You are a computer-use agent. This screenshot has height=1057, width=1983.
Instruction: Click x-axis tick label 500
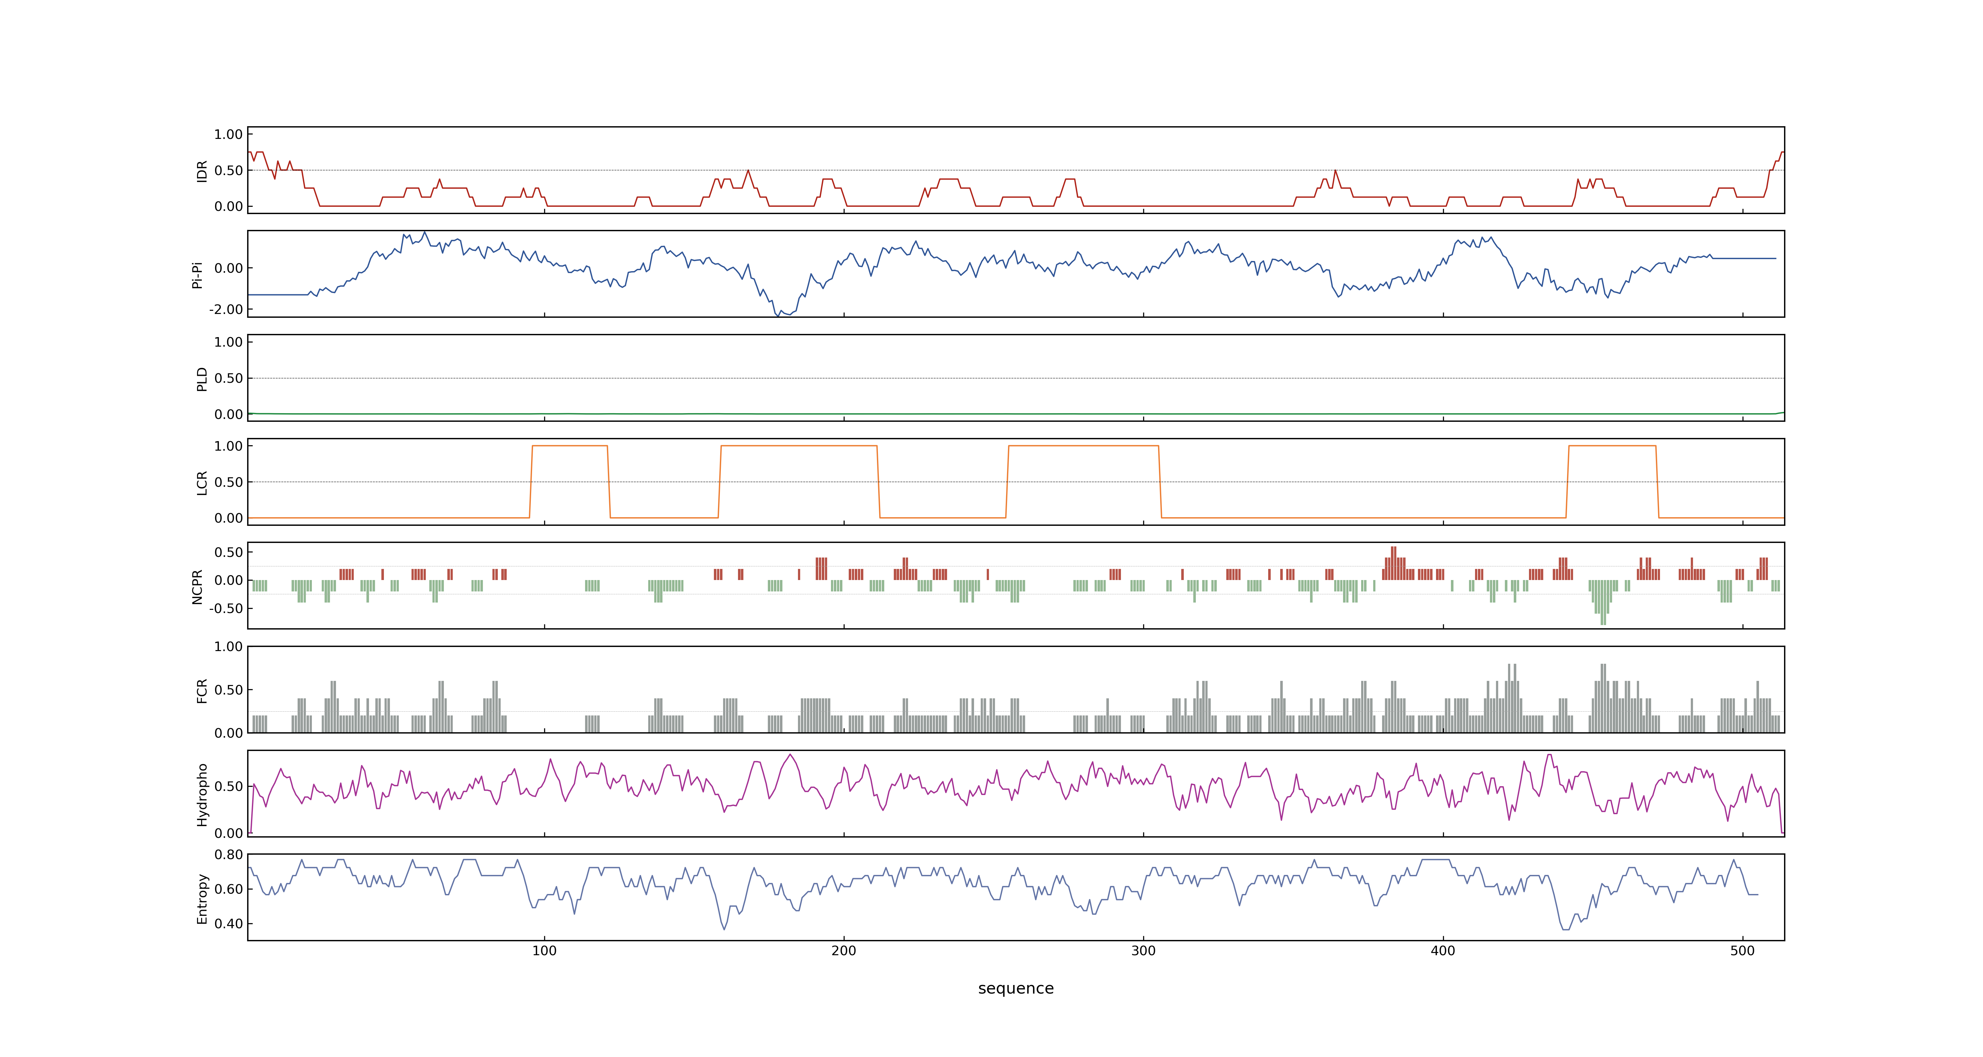tap(1742, 951)
